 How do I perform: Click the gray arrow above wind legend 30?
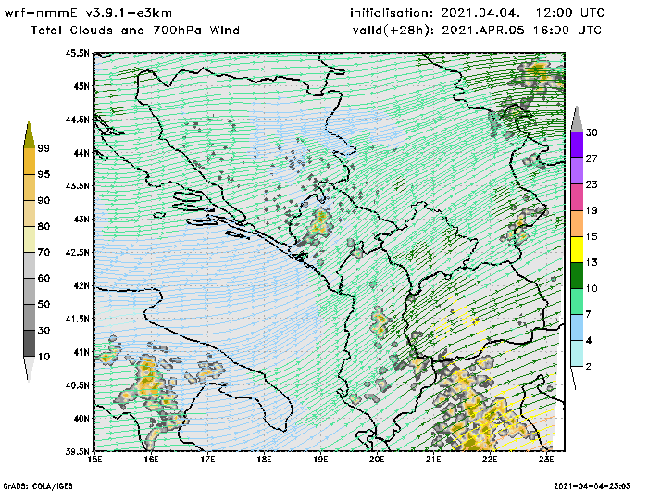pyautogui.click(x=577, y=120)
